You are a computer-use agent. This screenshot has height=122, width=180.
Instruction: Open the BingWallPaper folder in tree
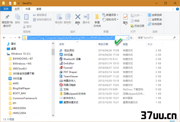(x=19, y=88)
